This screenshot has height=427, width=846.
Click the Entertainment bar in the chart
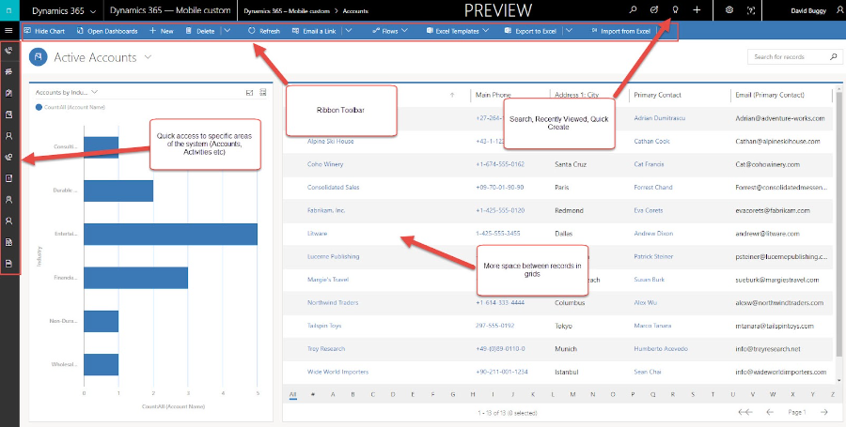(x=170, y=234)
